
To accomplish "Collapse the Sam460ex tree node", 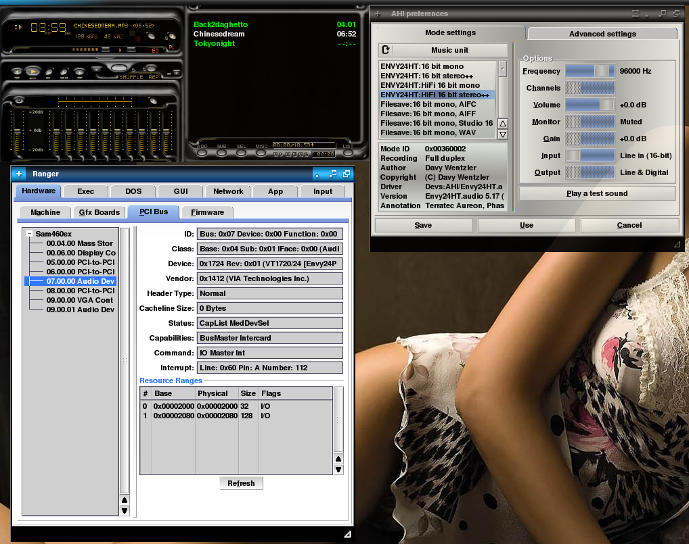I will pos(30,234).
